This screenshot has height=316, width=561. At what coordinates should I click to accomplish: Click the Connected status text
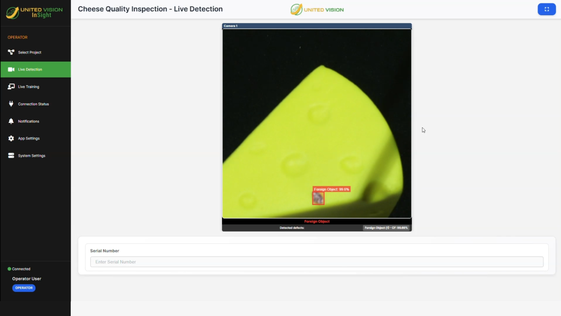pyautogui.click(x=21, y=269)
